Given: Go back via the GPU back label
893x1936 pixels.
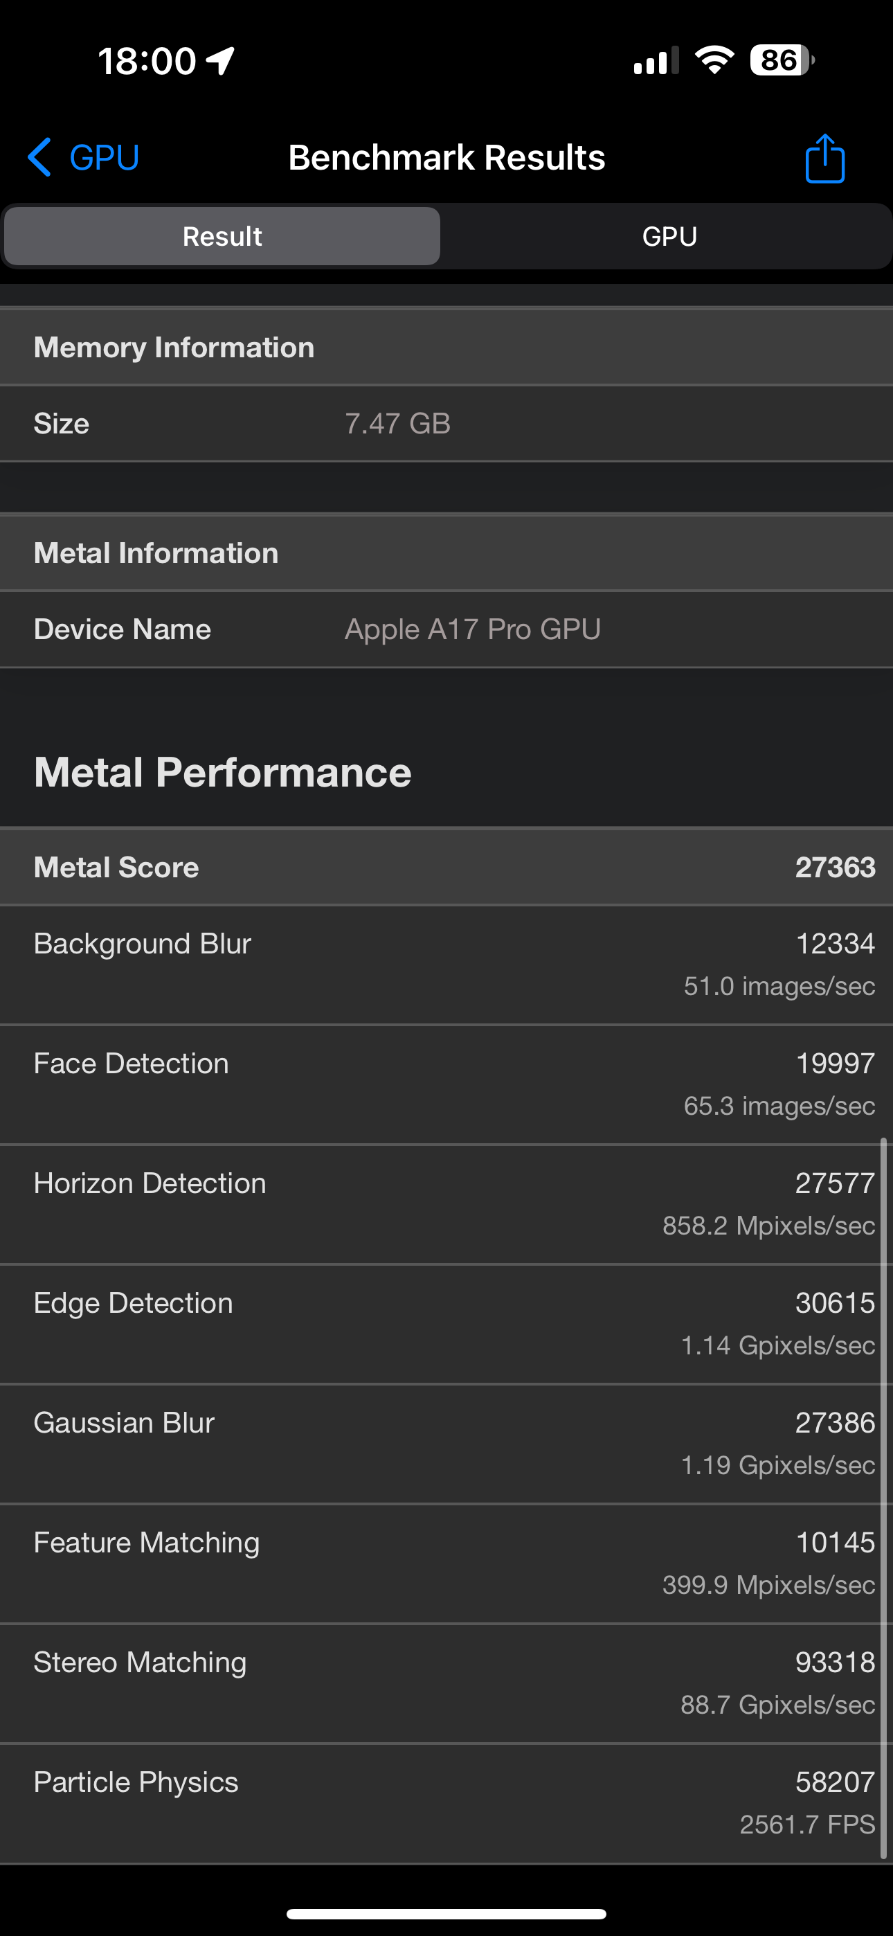Looking at the screenshot, I should point(104,158).
